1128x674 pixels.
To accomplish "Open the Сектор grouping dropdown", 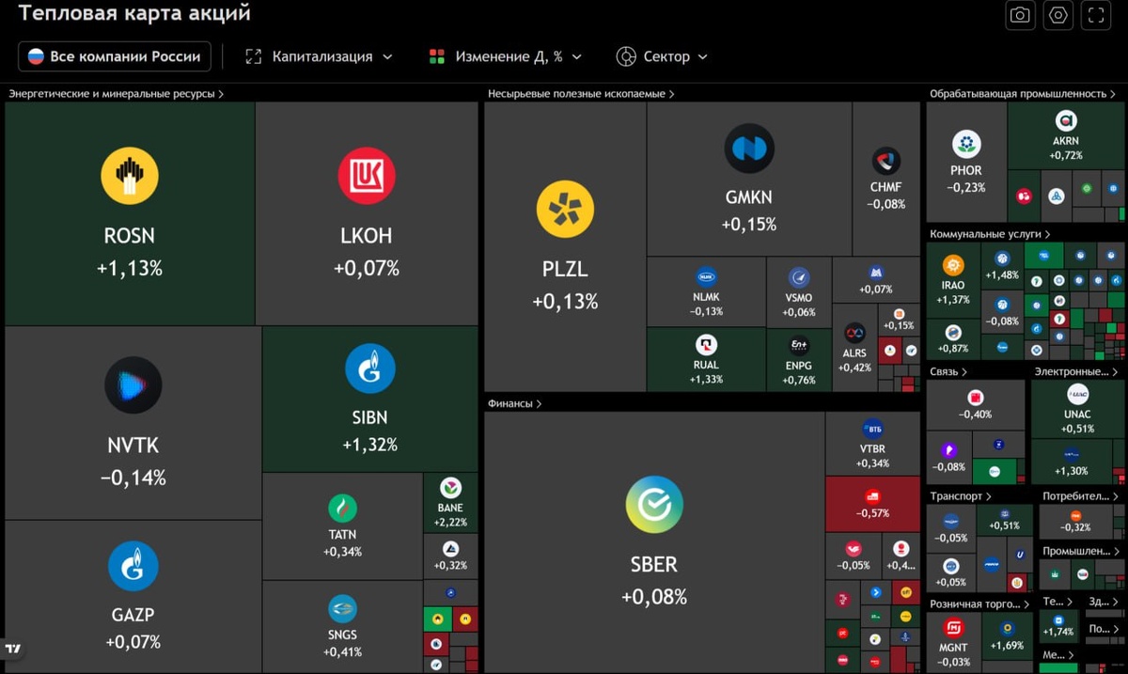I will click(662, 56).
